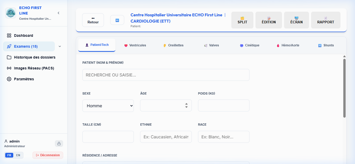Click the Cinétique spiral icon
Viewport: 355px width, 164px height.
click(x=242, y=45)
